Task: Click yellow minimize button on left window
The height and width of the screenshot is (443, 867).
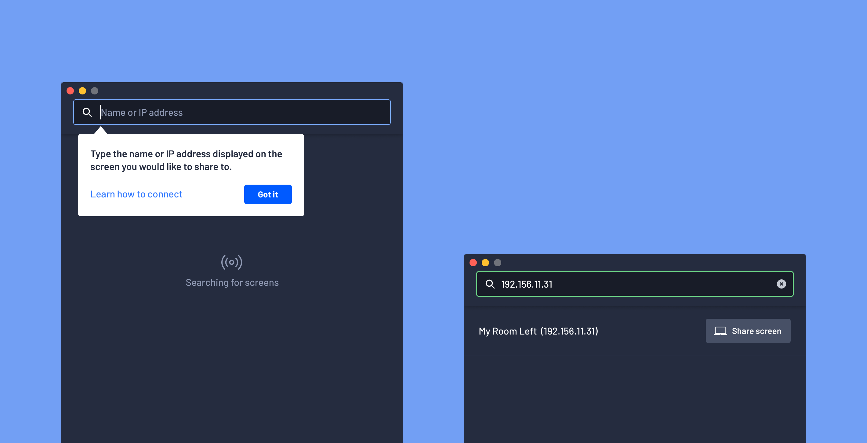Action: [83, 90]
